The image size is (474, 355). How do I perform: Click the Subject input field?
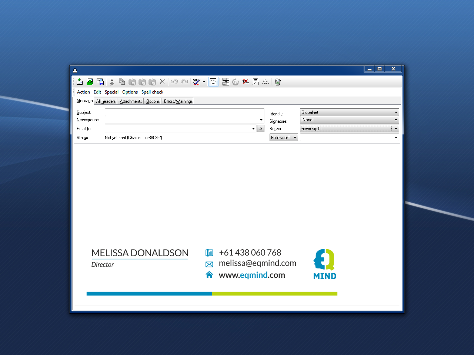[x=184, y=112]
